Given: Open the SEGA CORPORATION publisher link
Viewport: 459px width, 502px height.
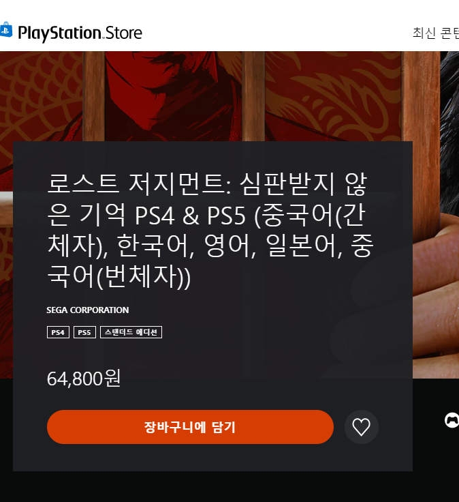Looking at the screenshot, I should (x=88, y=310).
